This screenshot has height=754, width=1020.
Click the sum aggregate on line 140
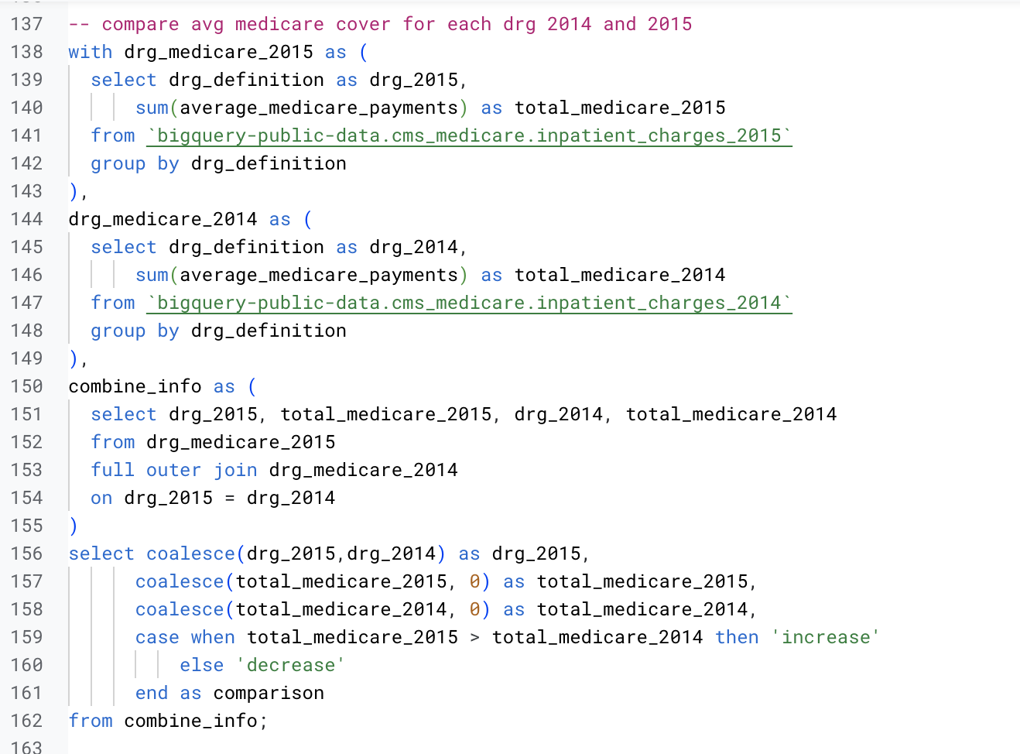(x=152, y=107)
